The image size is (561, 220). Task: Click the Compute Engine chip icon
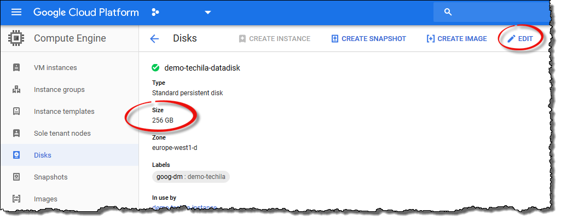[16, 38]
